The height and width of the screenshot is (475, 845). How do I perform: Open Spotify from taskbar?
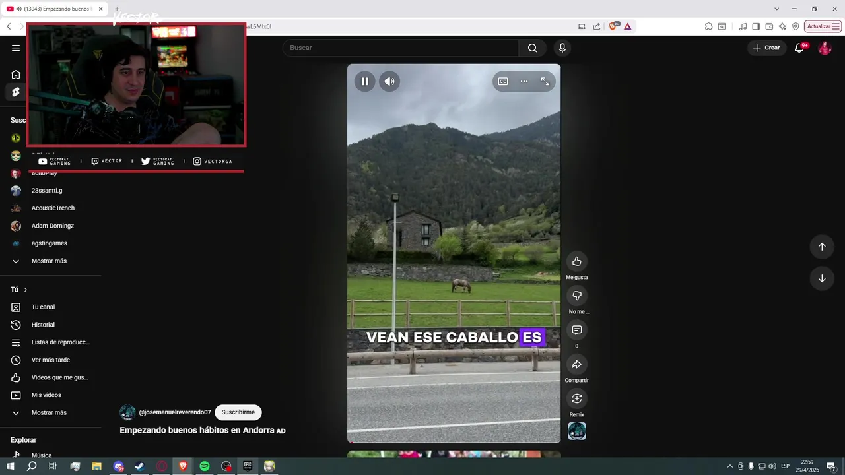[205, 466]
